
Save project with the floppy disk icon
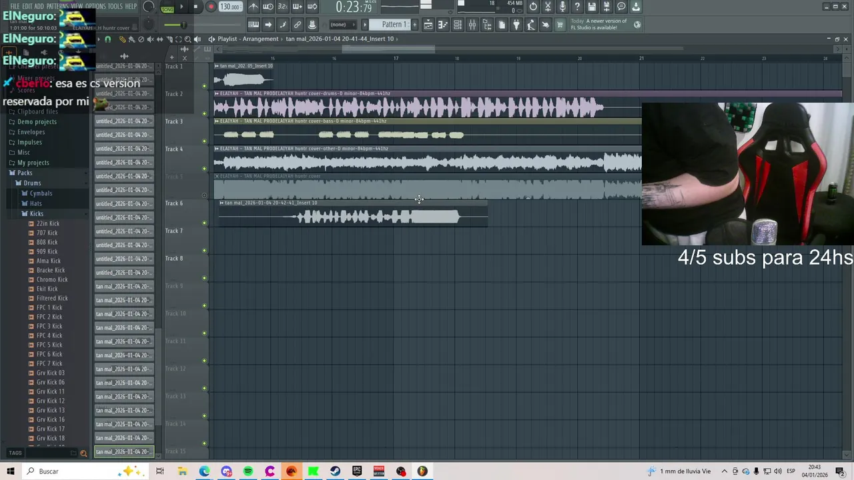(x=592, y=7)
